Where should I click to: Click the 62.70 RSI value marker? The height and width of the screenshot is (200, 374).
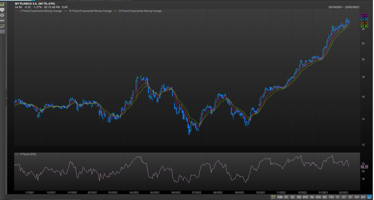[364, 167]
